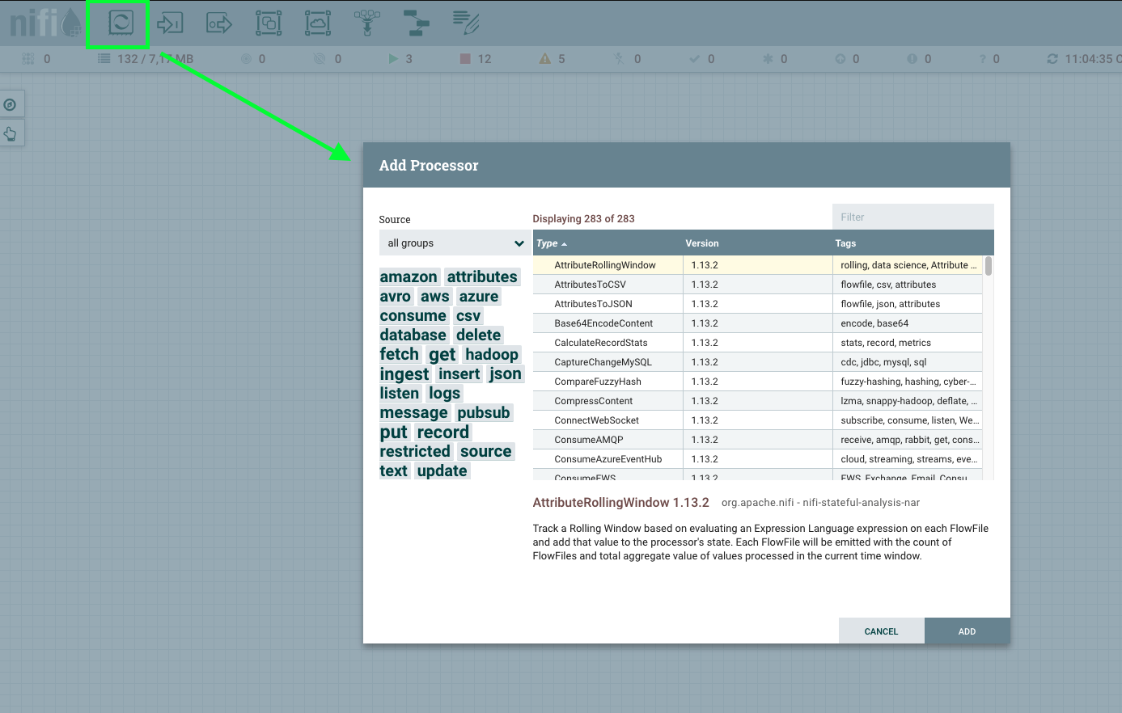Select the Input Port toolbar icon
The width and height of the screenshot is (1122, 713).
[x=170, y=23]
